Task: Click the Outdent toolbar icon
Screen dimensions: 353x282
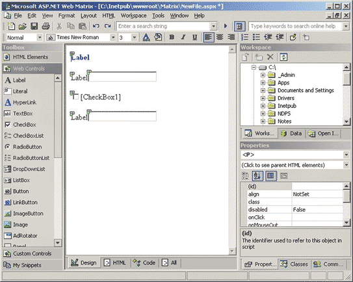Action: (268, 37)
